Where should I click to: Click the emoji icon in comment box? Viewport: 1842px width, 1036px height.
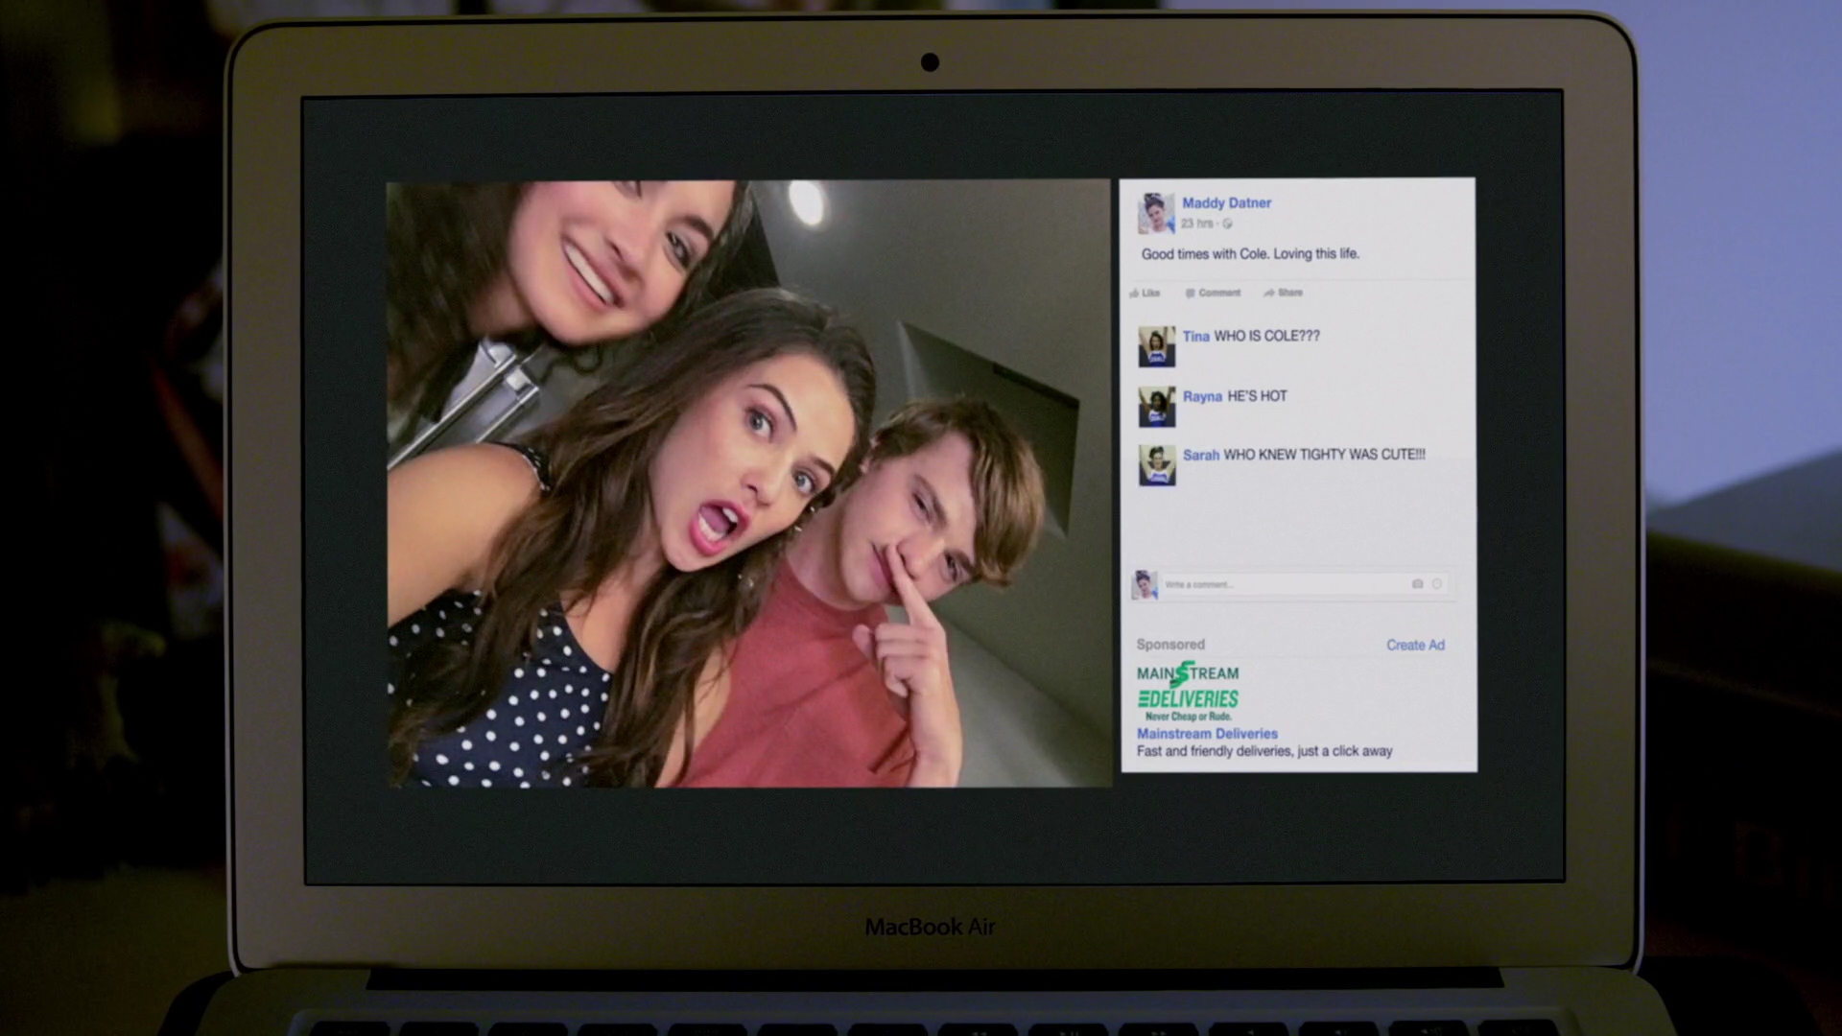[x=1436, y=584]
